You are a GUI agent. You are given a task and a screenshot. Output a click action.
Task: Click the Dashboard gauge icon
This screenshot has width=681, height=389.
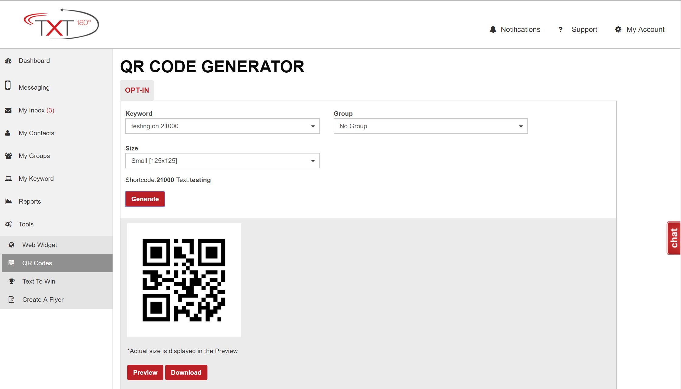[x=8, y=61]
